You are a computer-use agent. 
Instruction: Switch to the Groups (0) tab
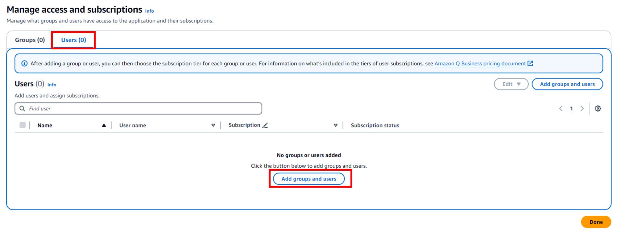coord(30,40)
